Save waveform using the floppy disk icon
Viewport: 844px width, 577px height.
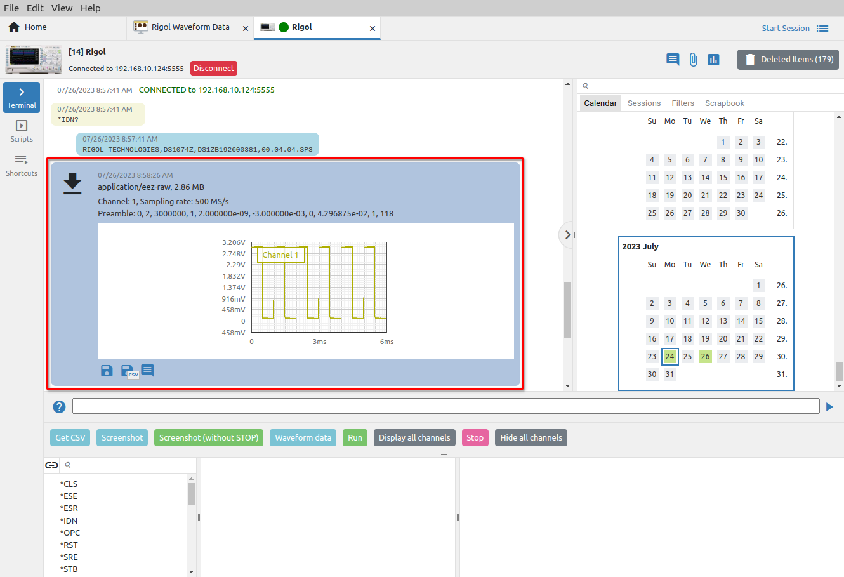point(107,371)
